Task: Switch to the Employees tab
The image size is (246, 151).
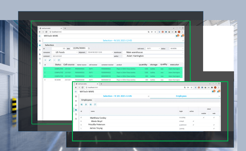Action: coord(181,96)
